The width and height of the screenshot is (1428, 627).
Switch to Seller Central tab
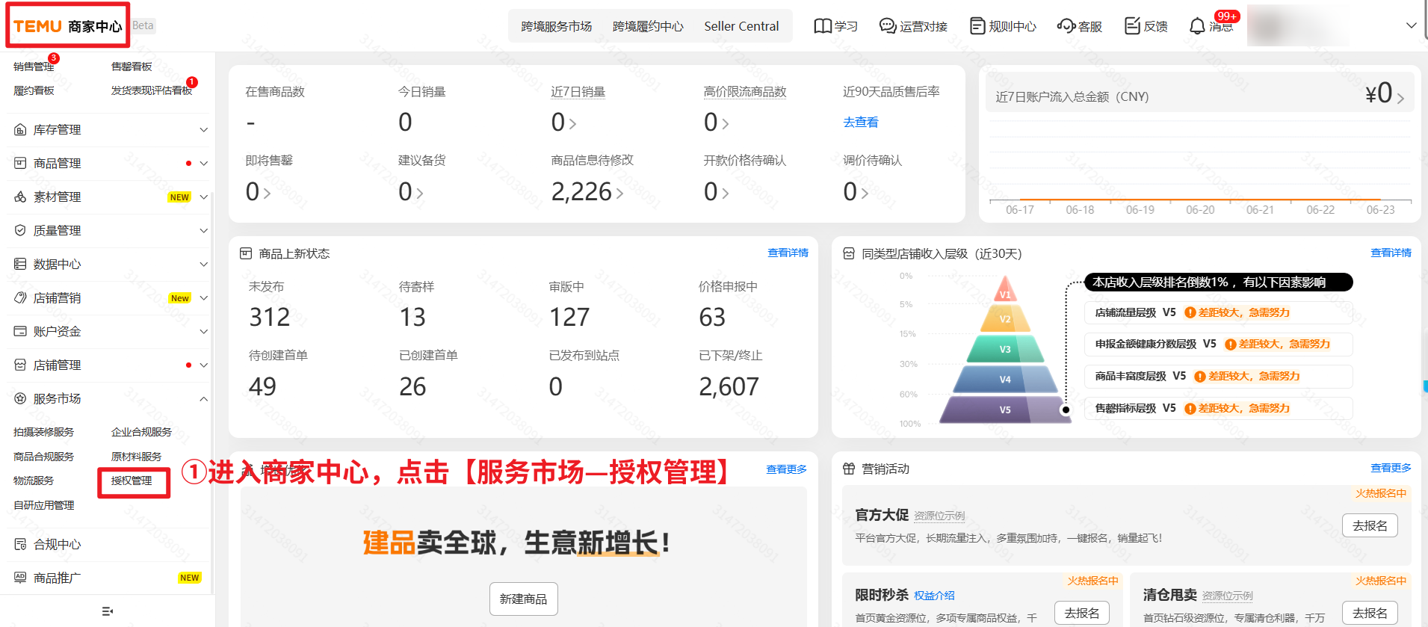tap(741, 26)
